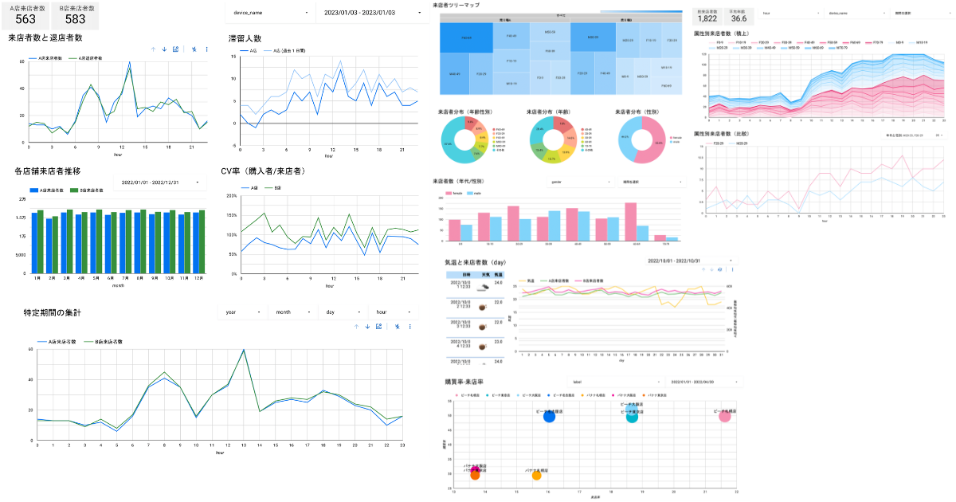Screen dimensions: 956x502
Task: Click drill up arrow above 特定期間の集計 chart
Action: pyautogui.click(x=355, y=326)
